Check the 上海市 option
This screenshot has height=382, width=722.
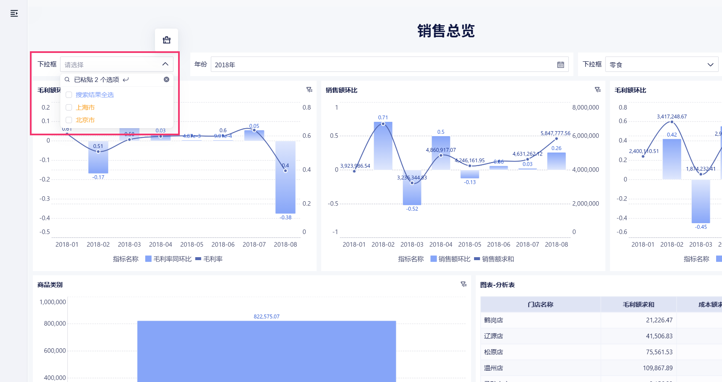pos(69,108)
